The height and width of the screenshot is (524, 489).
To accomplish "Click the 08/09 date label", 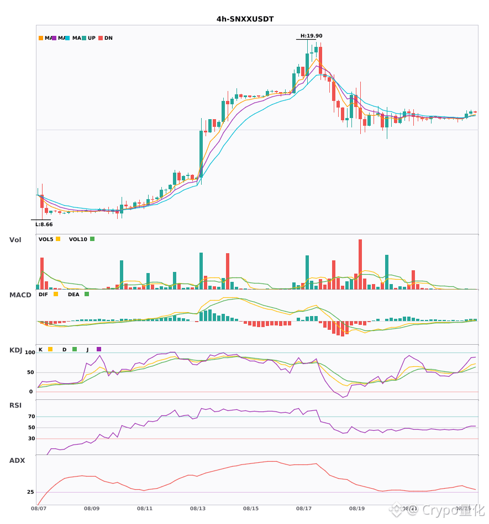I will tap(92, 509).
